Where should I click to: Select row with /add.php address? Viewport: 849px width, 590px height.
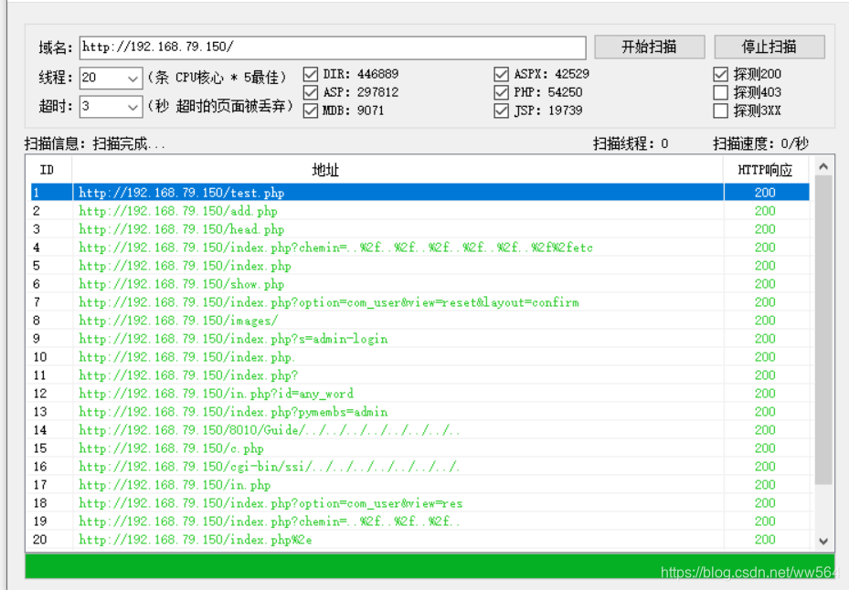coord(419,211)
